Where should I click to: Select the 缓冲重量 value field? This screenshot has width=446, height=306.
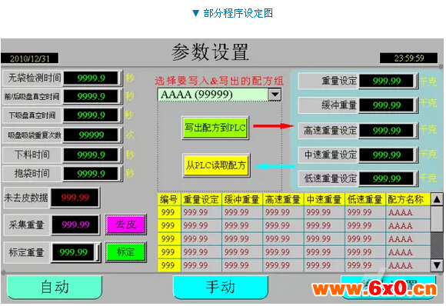point(386,105)
